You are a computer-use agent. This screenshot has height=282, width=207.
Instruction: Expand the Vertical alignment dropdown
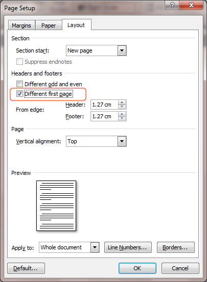click(122, 141)
